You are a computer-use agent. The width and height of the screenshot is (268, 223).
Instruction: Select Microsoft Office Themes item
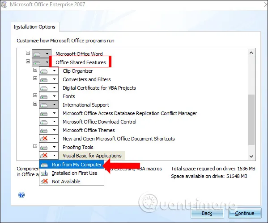click(x=89, y=130)
